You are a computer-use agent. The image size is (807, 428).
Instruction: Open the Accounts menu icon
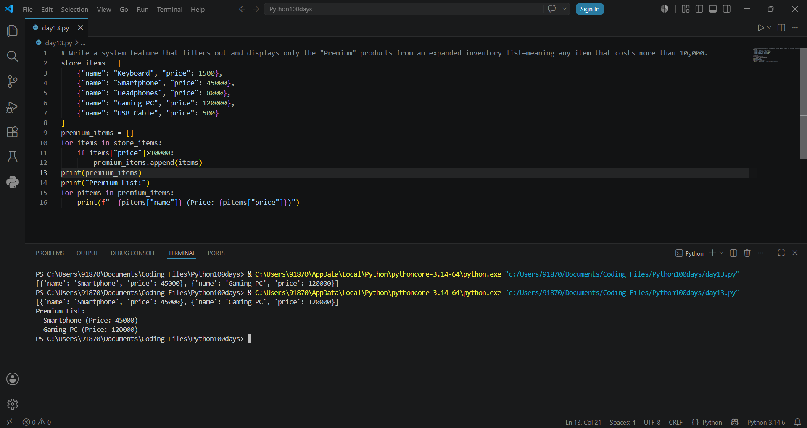coord(13,379)
